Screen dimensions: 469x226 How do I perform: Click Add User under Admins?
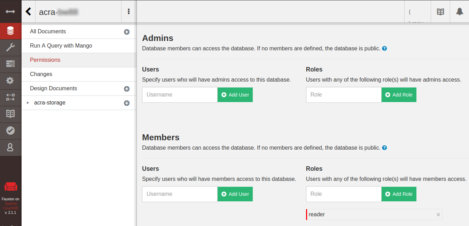pyautogui.click(x=235, y=95)
